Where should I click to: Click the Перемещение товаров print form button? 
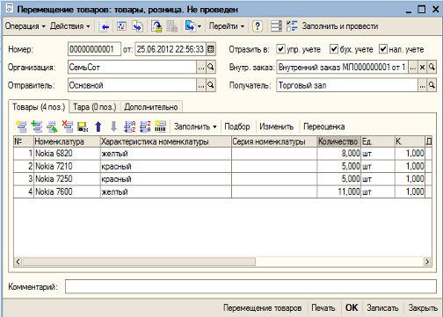tap(262, 308)
